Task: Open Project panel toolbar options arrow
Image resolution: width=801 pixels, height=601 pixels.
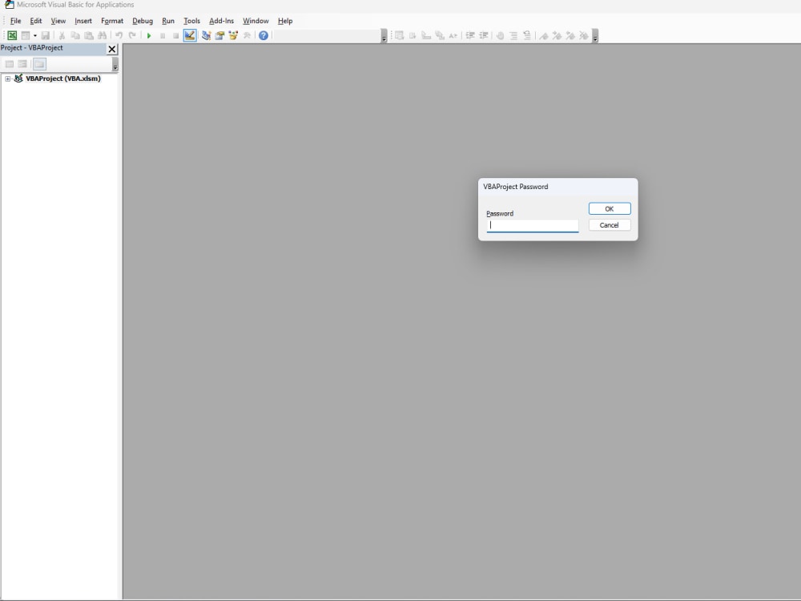Action: (115, 64)
